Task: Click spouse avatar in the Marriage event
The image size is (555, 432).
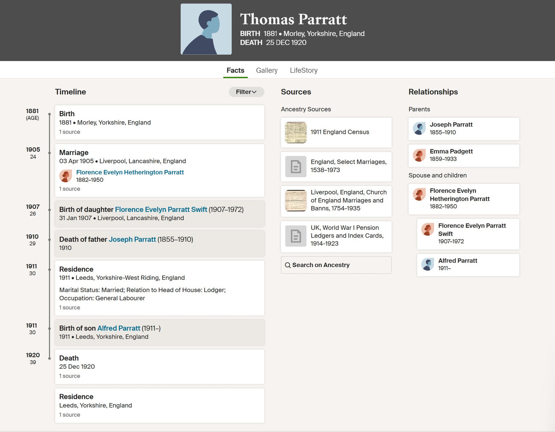Action: 66,176
